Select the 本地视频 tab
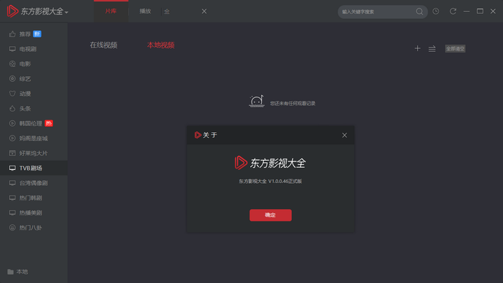The image size is (503, 283). (161, 45)
